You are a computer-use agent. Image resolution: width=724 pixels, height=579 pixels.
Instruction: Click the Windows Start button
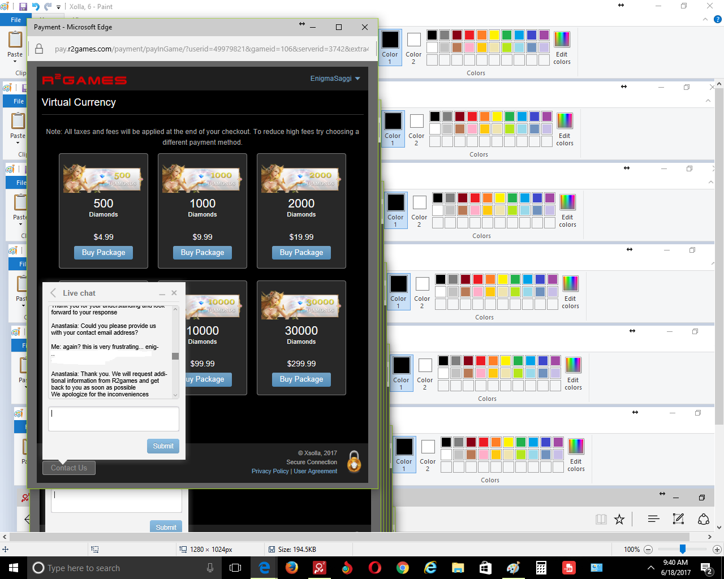click(14, 568)
